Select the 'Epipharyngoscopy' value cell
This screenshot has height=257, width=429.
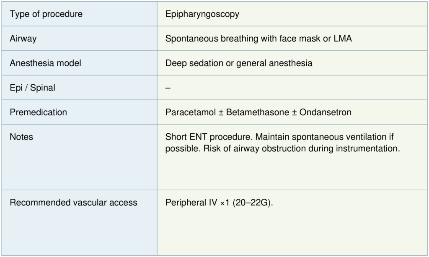(x=202, y=14)
